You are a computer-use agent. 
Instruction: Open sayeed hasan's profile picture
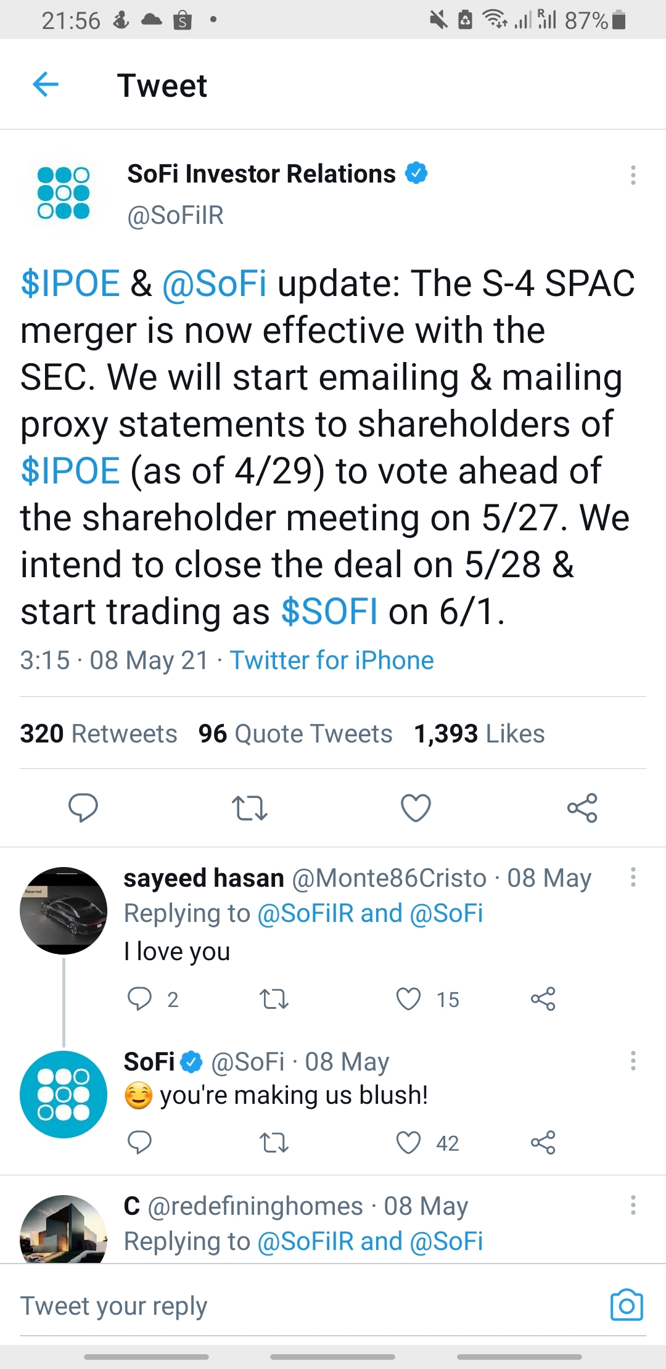click(x=63, y=910)
